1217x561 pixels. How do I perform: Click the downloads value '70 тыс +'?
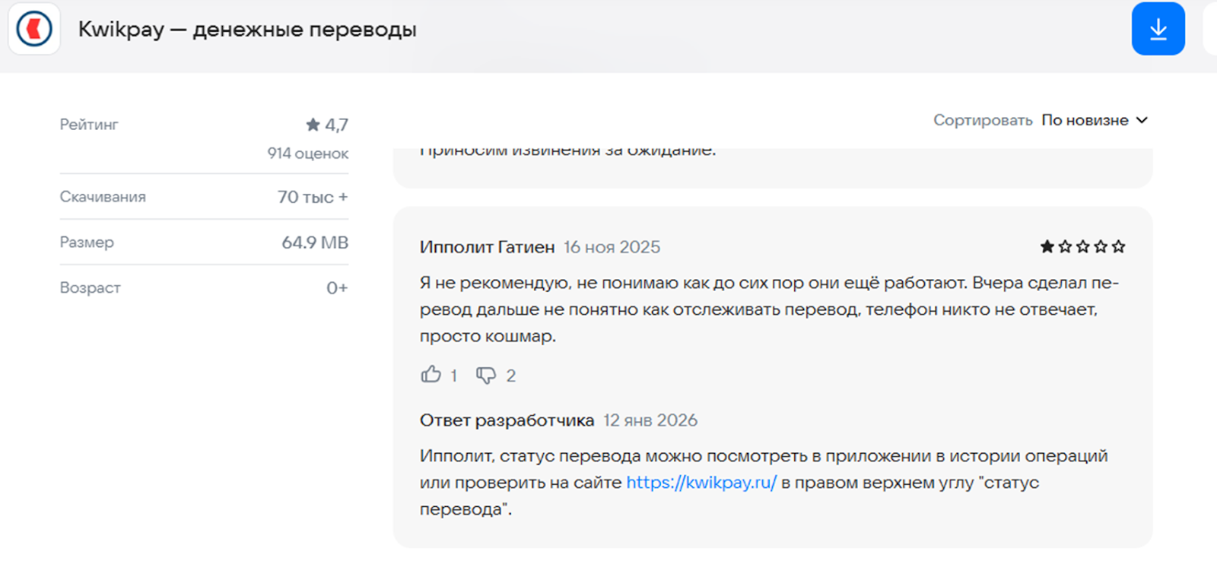pyautogui.click(x=313, y=197)
